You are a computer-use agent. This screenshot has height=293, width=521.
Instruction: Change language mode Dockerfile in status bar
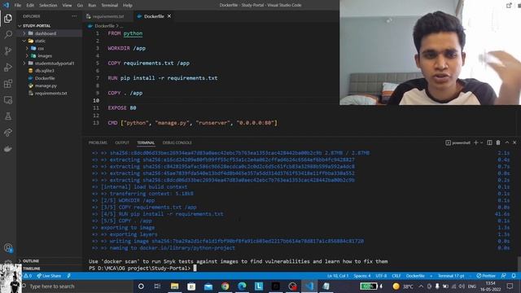(x=415, y=276)
